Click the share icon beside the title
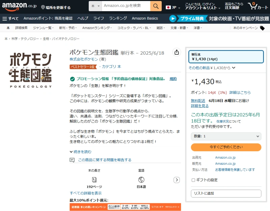The height and width of the screenshot is (211, 270). pyautogui.click(x=177, y=52)
